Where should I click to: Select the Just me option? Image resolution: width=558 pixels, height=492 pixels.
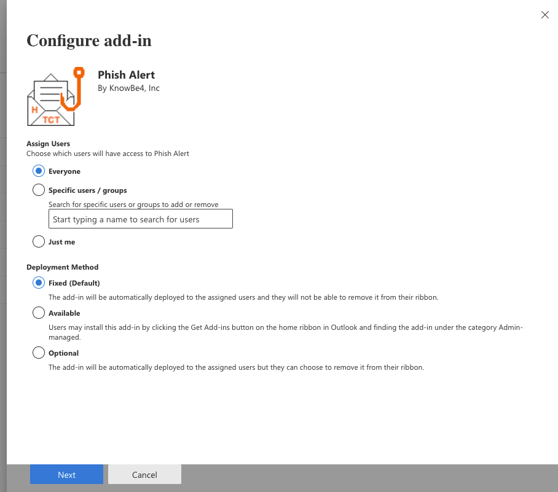(x=38, y=241)
